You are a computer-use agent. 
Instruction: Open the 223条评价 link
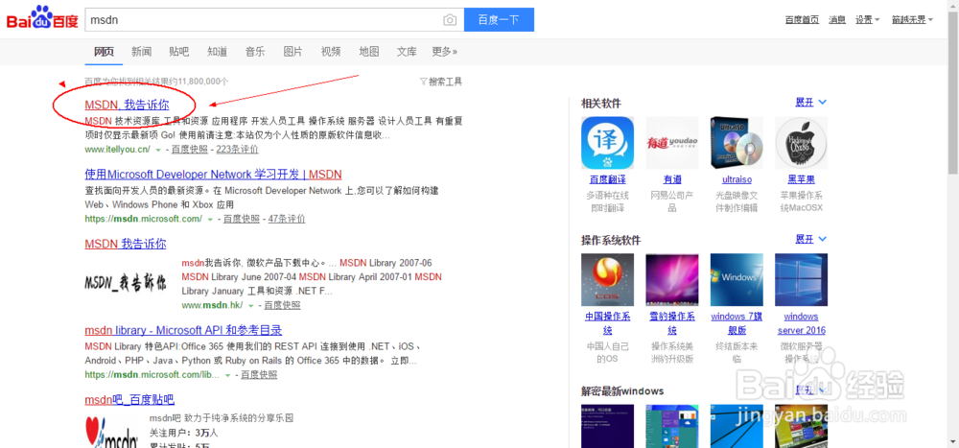click(x=237, y=150)
